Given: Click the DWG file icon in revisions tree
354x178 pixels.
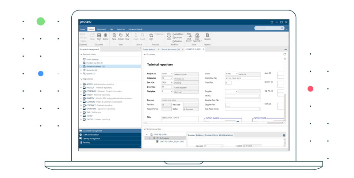Looking at the screenshot, I should [x=158, y=141].
